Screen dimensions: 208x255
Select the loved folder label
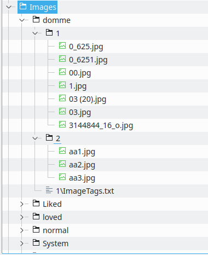click(x=53, y=217)
